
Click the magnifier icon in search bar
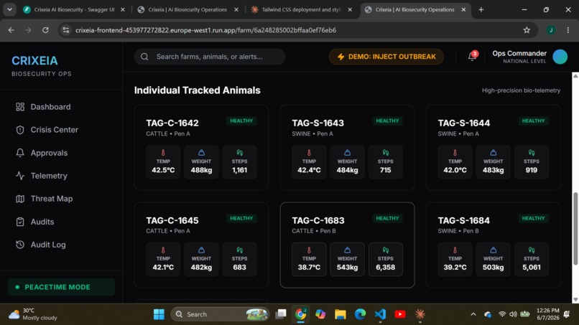point(144,57)
